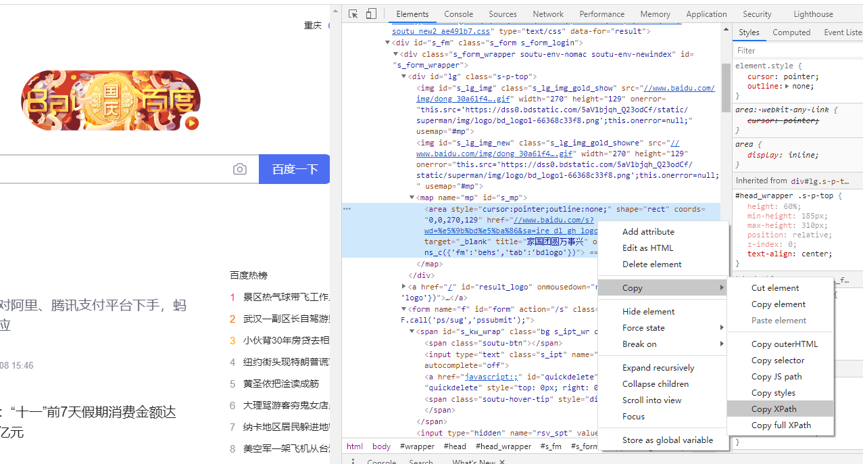Click the ellipsis beside the selected area node
This screenshot has width=863, height=464.
pyautogui.click(x=347, y=209)
